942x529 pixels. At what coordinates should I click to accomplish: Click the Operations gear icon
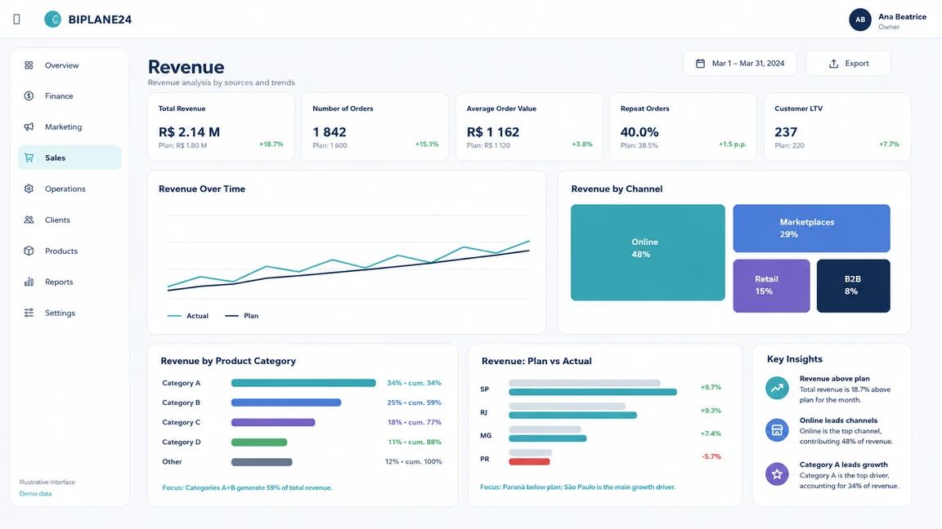click(29, 189)
